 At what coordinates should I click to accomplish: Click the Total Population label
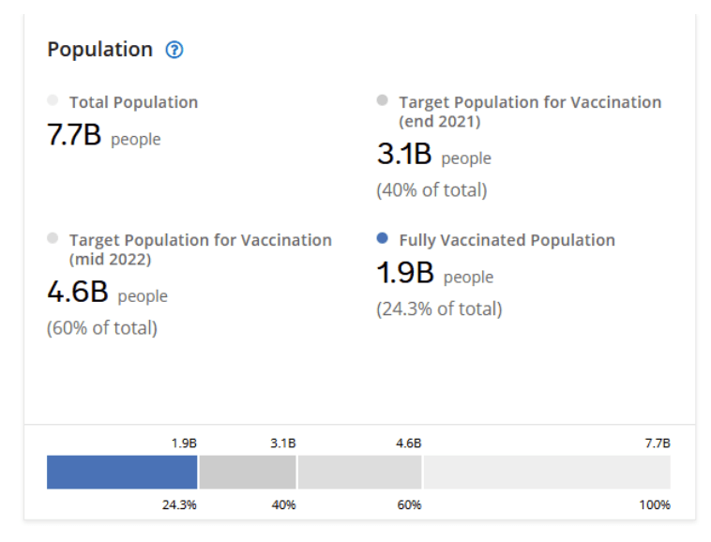(133, 102)
